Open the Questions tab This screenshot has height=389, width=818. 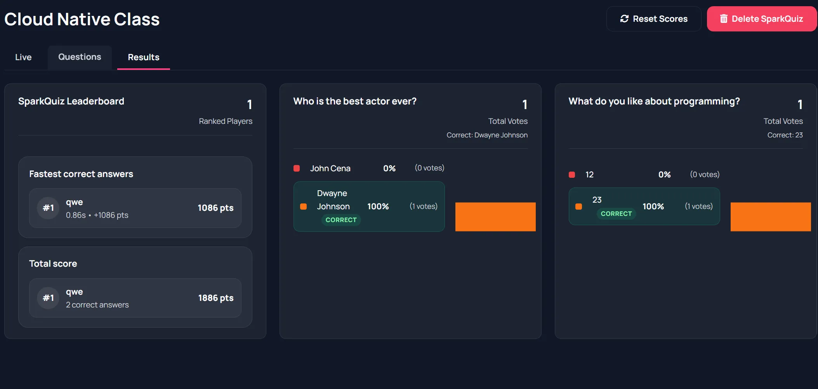tap(79, 57)
